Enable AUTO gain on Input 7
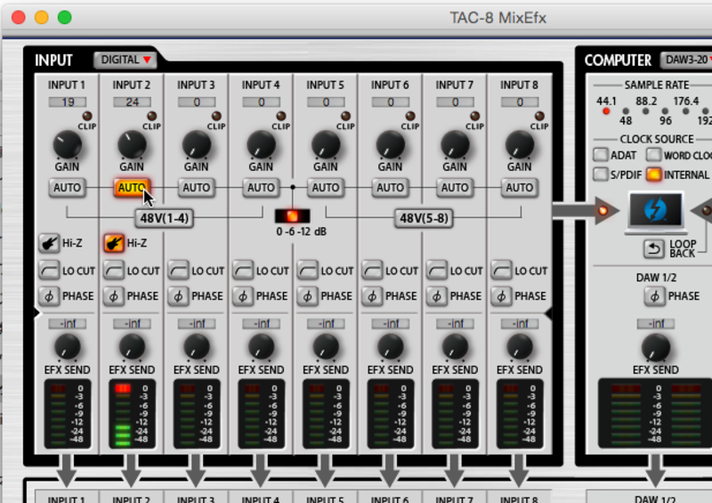The width and height of the screenshot is (712, 503). click(x=455, y=188)
